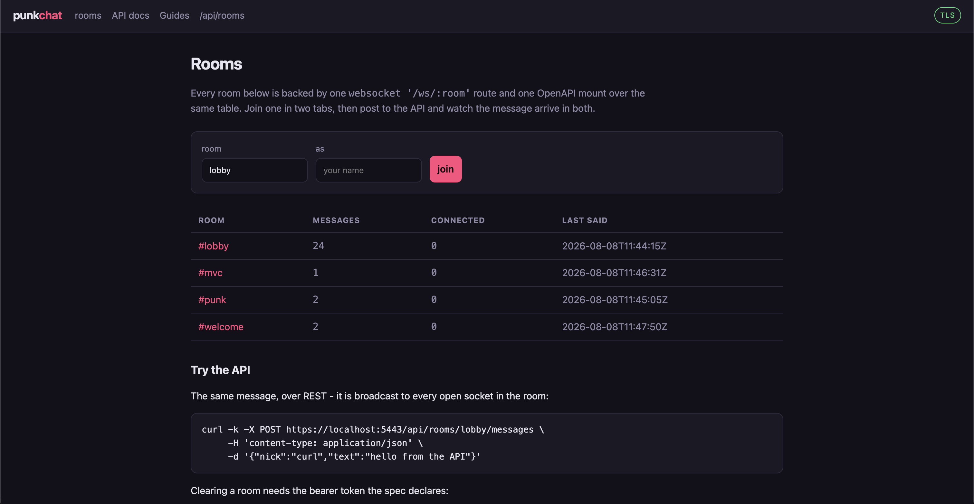Viewport: 974px width, 504px height.
Task: Open the /api/rooms nav link
Action: (222, 15)
